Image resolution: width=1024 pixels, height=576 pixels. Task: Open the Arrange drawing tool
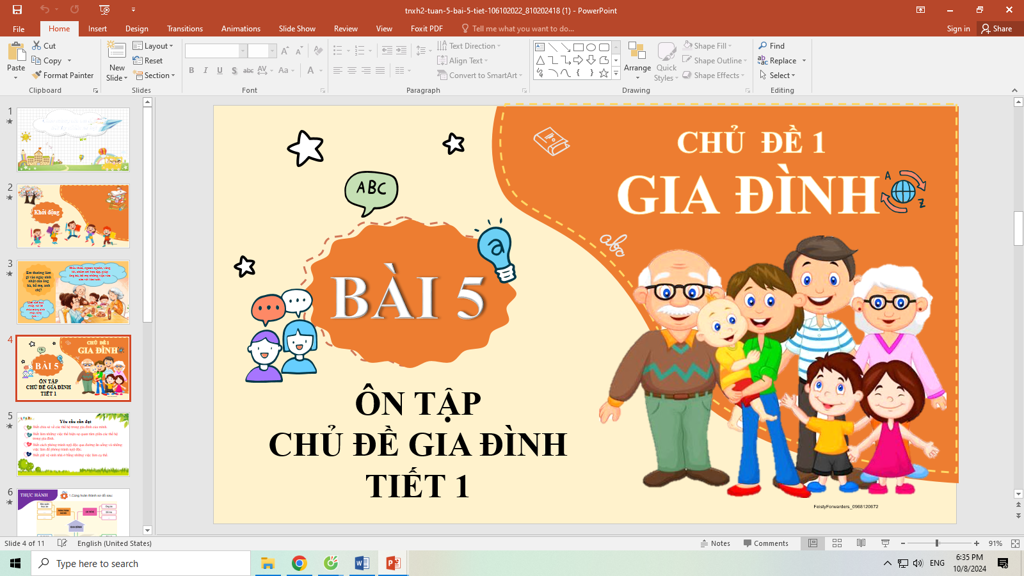tap(637, 61)
